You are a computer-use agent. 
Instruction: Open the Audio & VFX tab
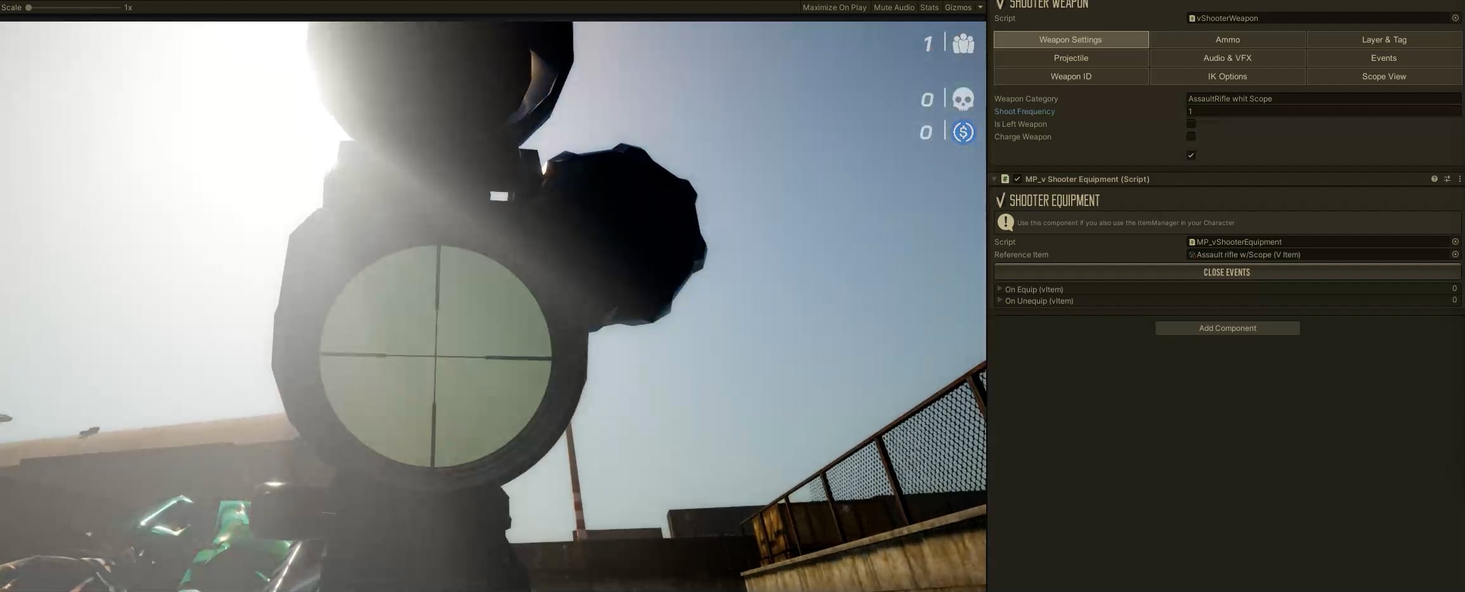(1227, 58)
